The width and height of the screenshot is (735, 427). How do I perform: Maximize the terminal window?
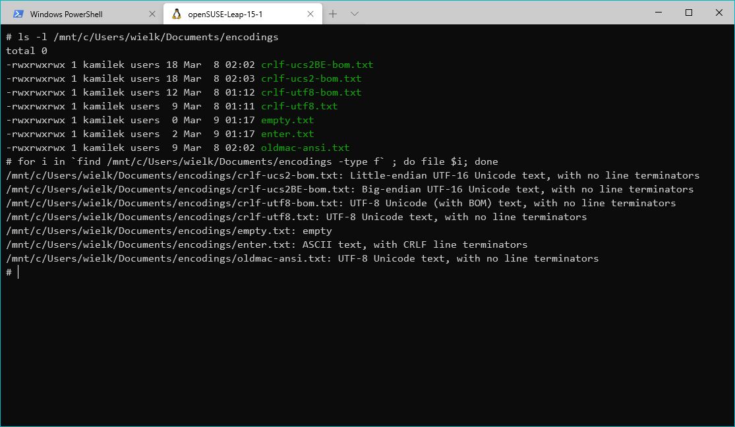click(x=689, y=13)
